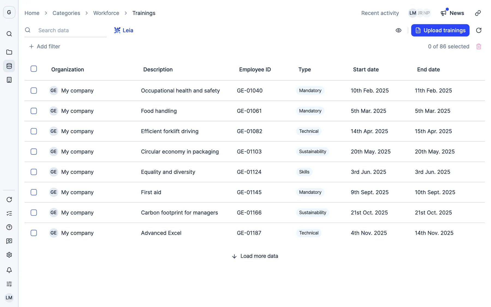Open the News announcements
Screen dimensions: 491x307
point(452,13)
